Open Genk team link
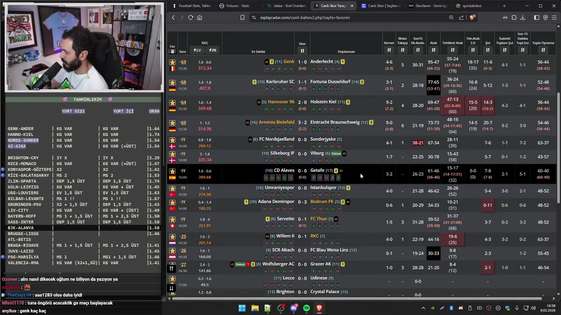561x315 pixels. coord(289,62)
